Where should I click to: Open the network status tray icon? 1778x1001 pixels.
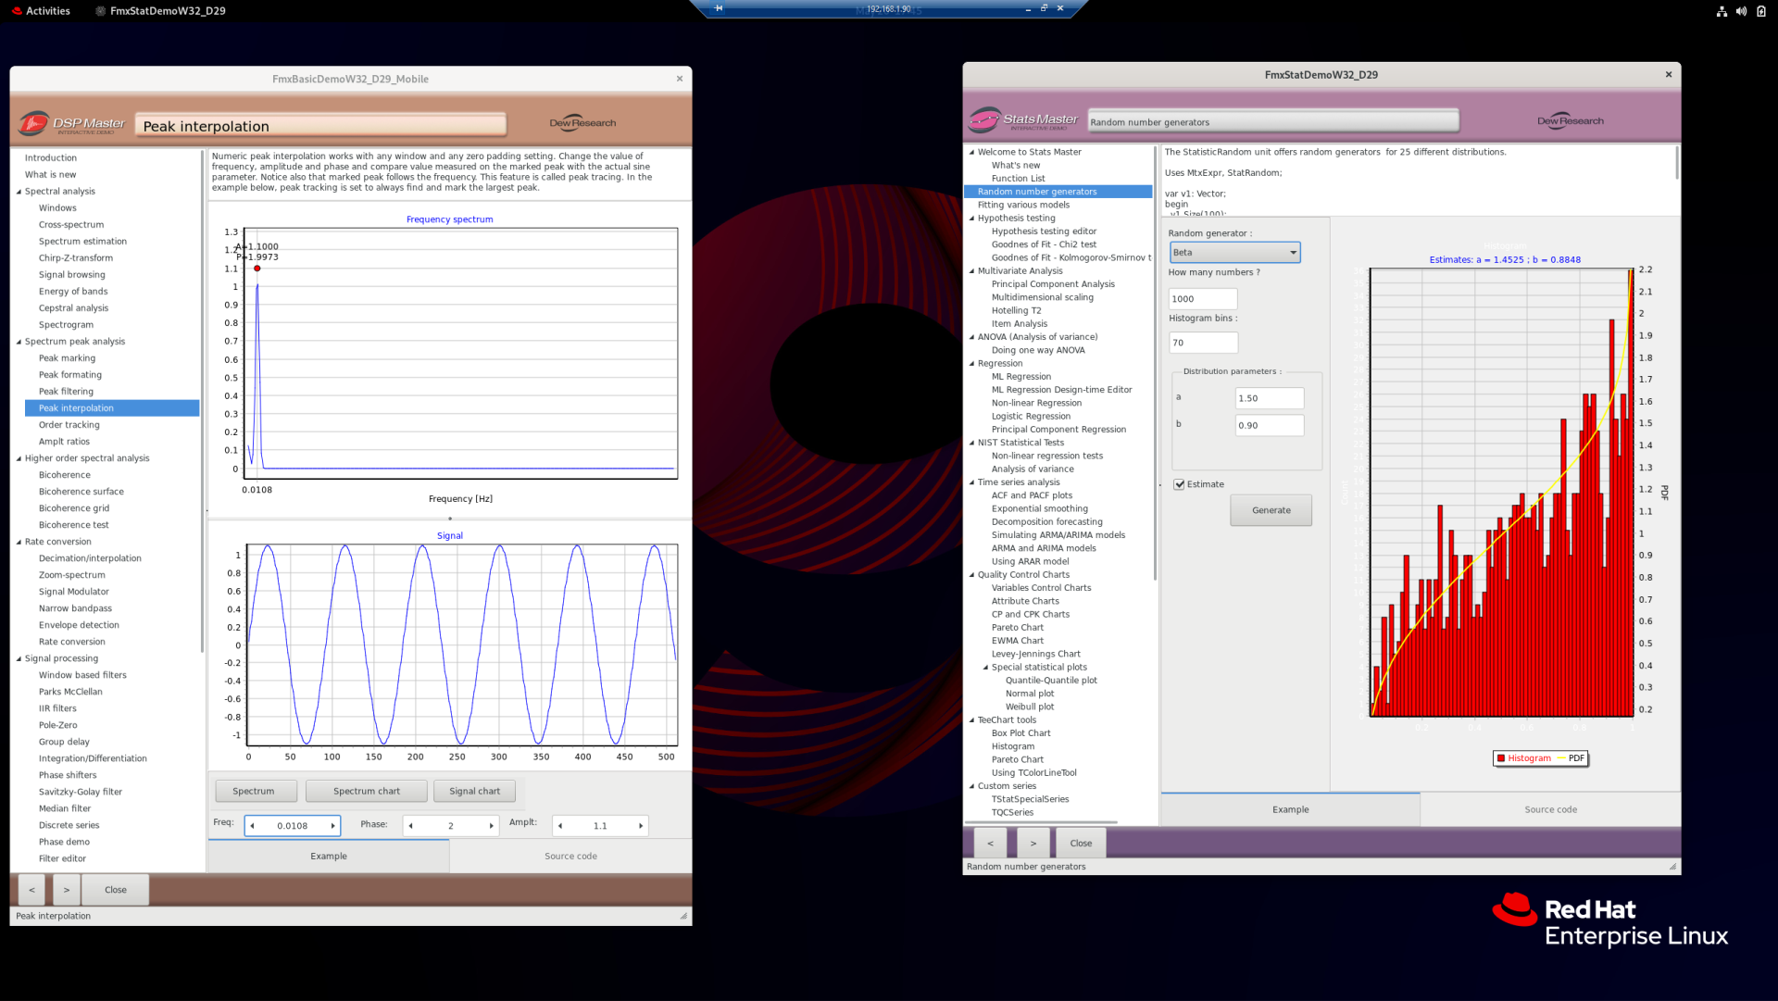coord(1722,11)
